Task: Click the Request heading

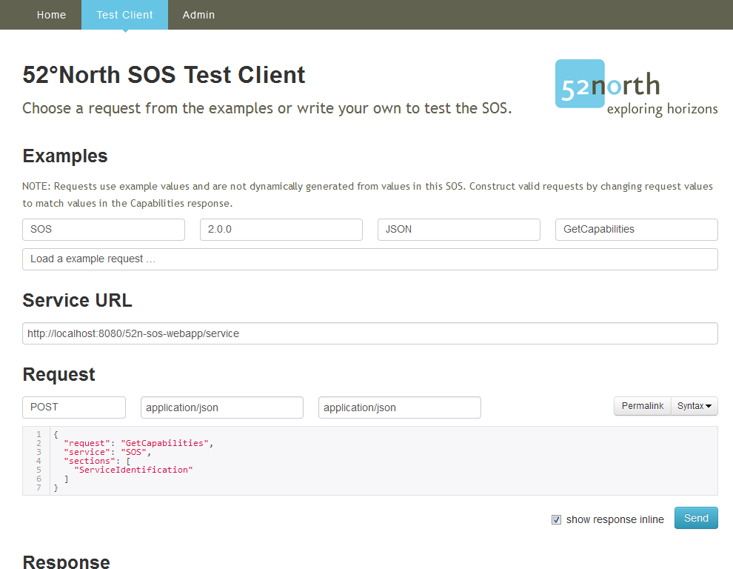Action: tap(59, 374)
